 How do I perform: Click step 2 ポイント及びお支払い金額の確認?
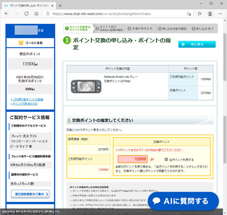pos(109,28)
